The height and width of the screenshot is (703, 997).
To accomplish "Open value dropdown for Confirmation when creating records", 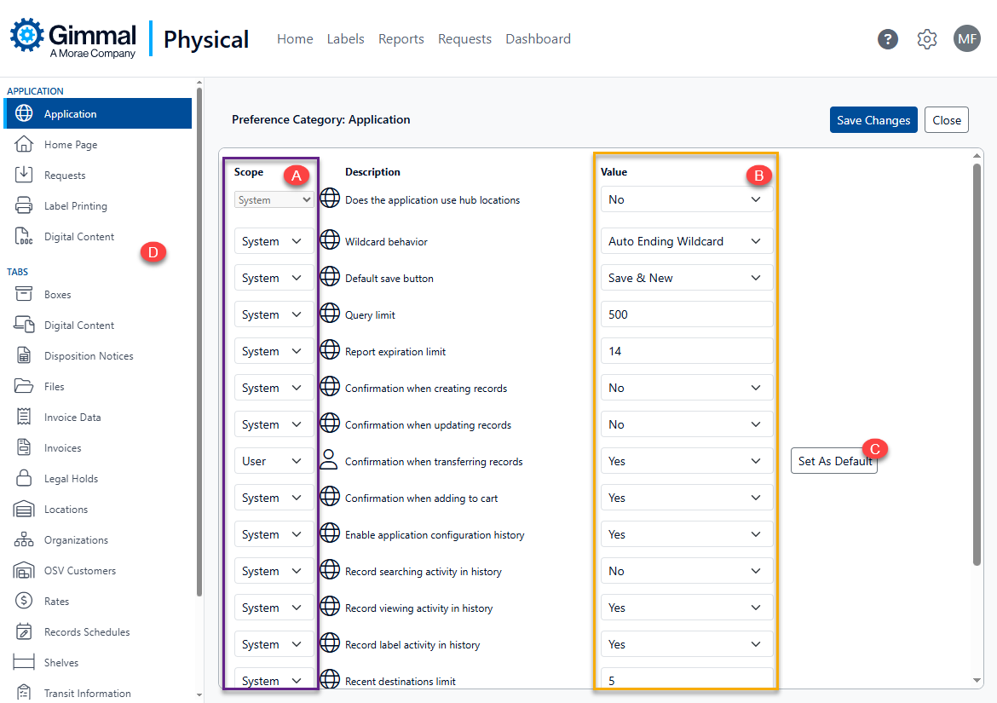I will [686, 388].
